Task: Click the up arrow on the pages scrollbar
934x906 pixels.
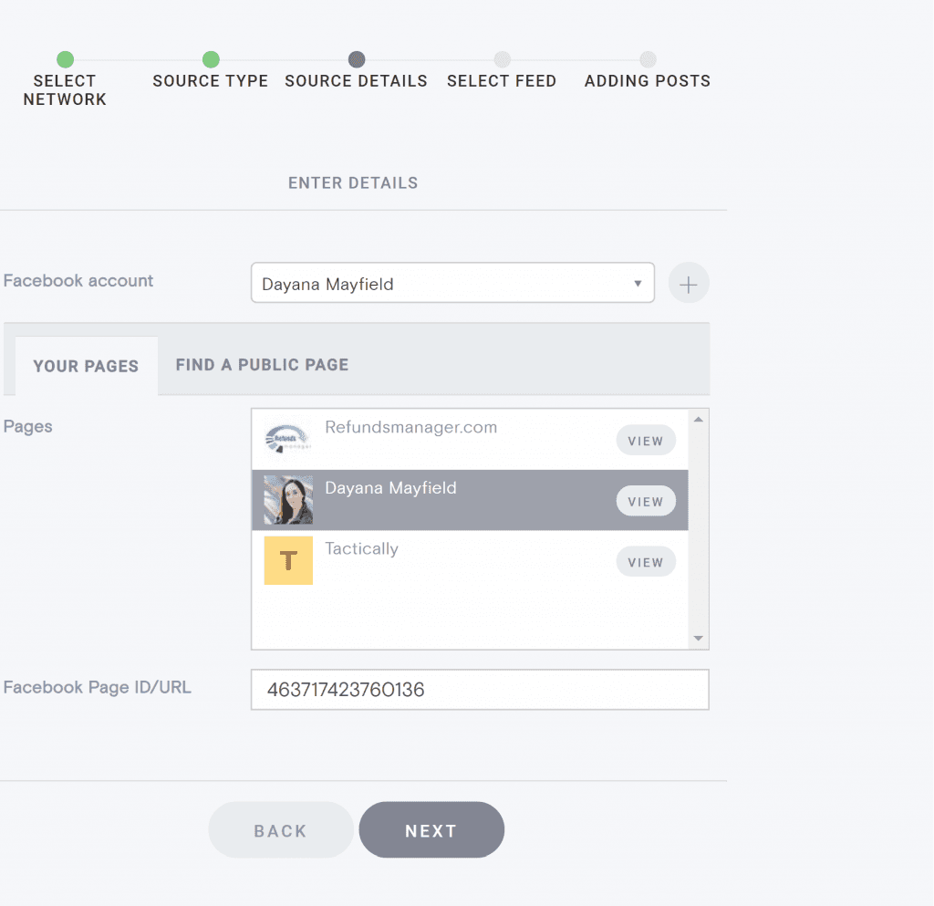Action: point(699,418)
